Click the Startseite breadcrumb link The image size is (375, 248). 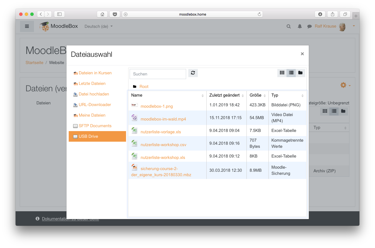click(x=34, y=63)
